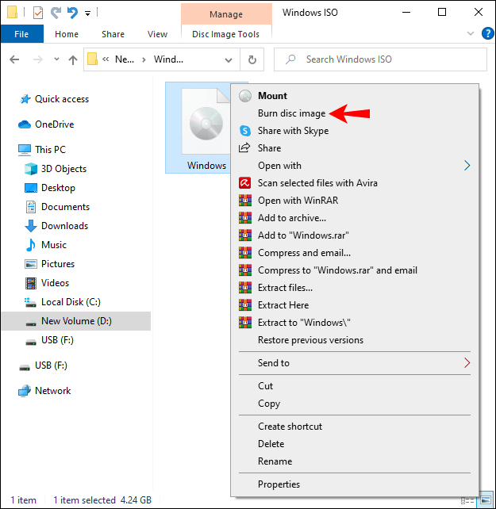Expand the Open with submenu

pyautogui.click(x=355, y=166)
